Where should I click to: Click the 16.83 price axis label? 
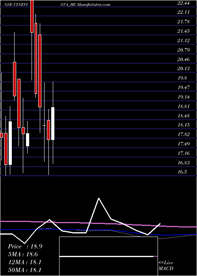coord(184,163)
